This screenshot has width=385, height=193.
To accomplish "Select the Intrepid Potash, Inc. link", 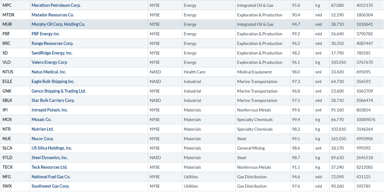I will [50, 110].
